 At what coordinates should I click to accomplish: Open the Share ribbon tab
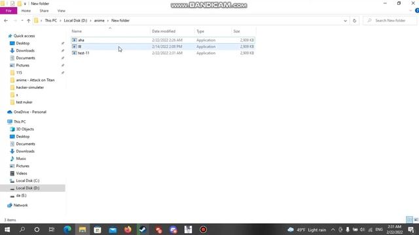(x=44, y=10)
